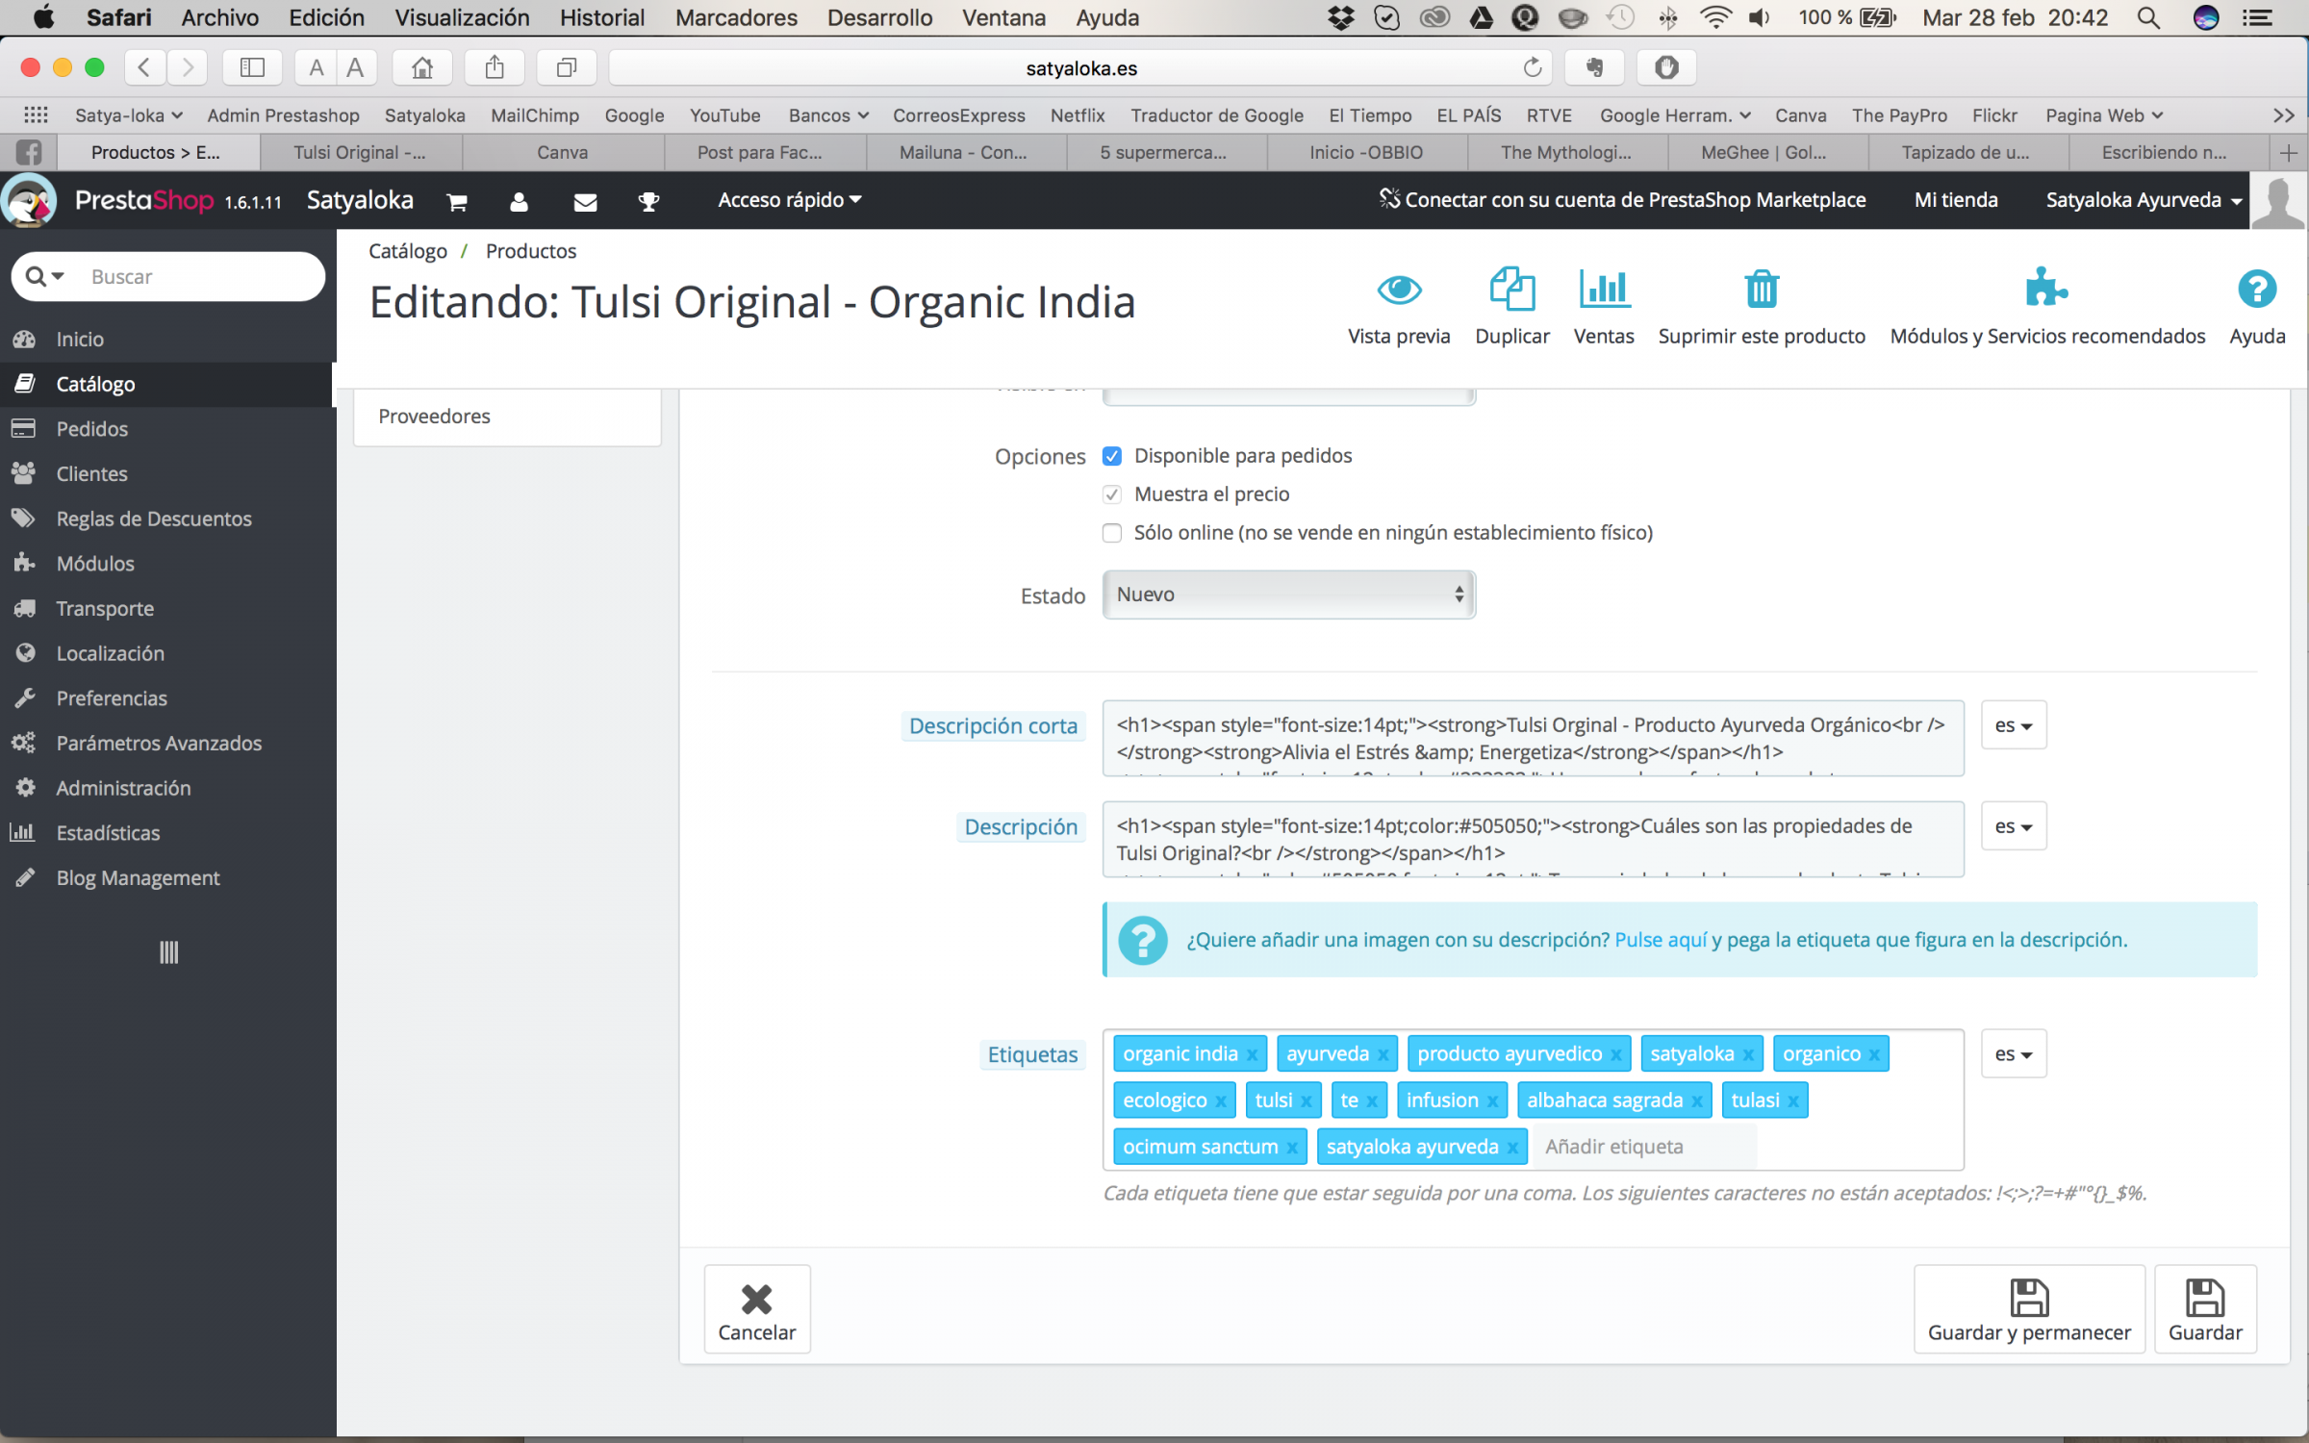Enable the Sólo online checkbox
The height and width of the screenshot is (1443, 2309).
[1112, 533]
